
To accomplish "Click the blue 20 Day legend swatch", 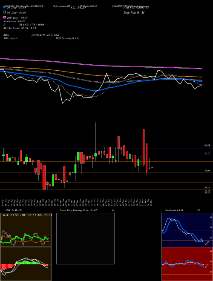I will 5,7.
